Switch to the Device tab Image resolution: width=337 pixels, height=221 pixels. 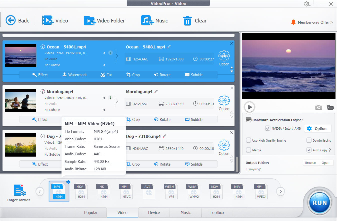154,213
